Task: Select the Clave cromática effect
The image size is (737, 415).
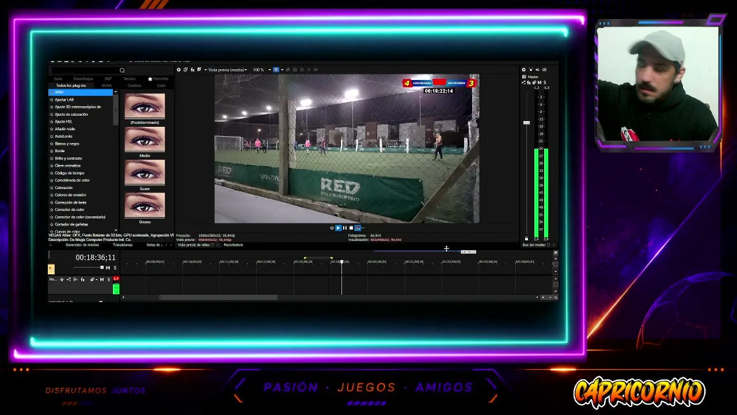Action: point(67,165)
